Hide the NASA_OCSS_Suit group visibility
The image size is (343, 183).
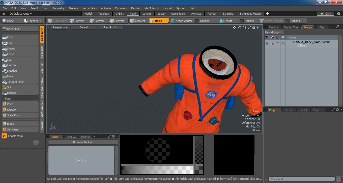click(267, 44)
